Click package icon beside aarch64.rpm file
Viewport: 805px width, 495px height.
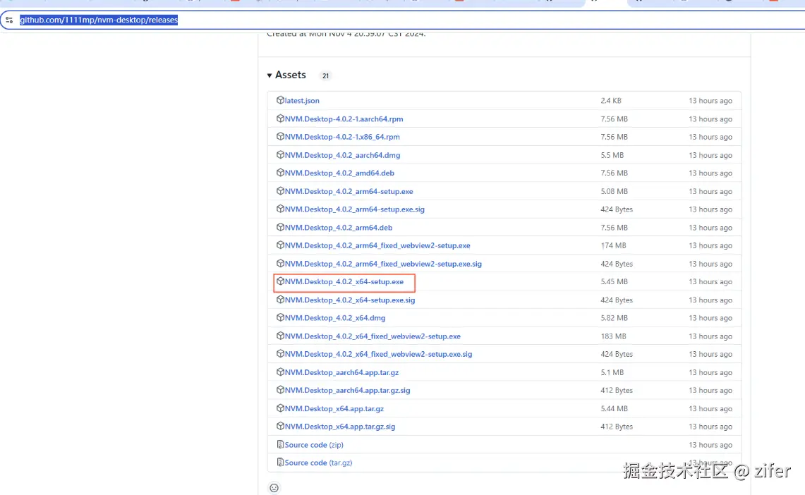coord(280,118)
